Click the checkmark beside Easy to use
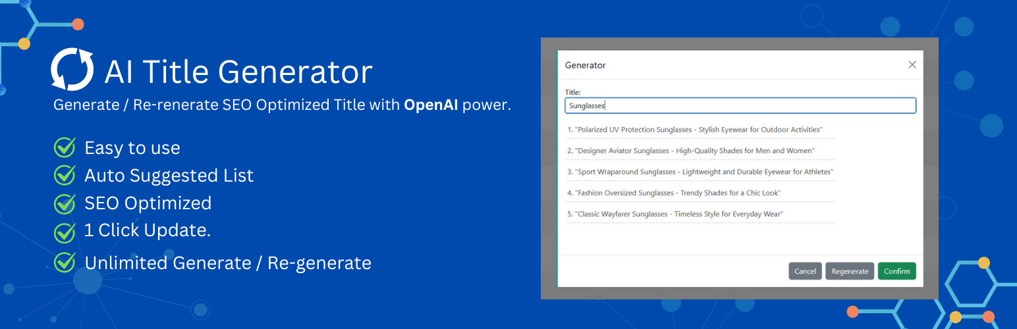 click(x=65, y=147)
